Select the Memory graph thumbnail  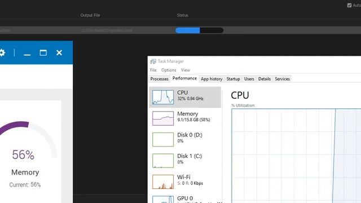coord(163,118)
